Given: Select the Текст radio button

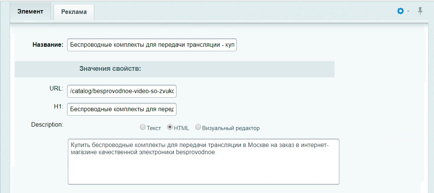Looking at the screenshot, I should (x=143, y=127).
